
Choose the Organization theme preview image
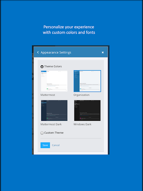87,81
